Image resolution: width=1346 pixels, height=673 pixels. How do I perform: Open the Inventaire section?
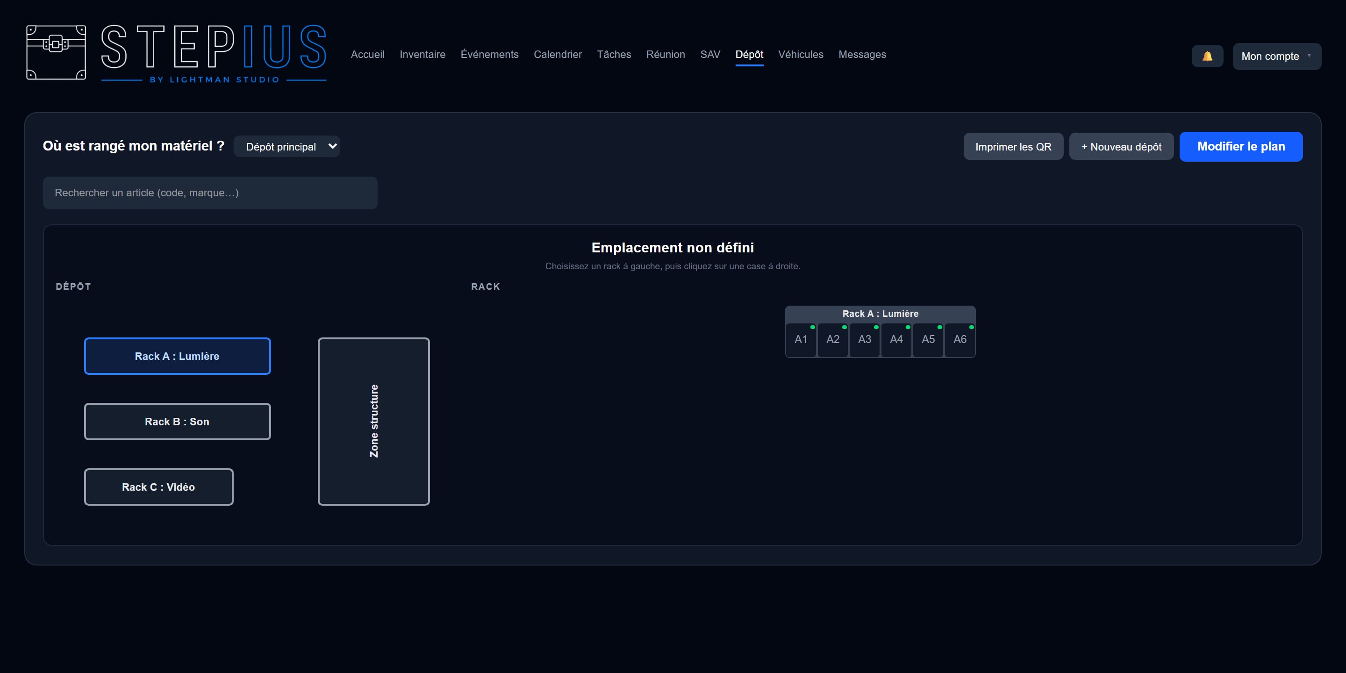[x=422, y=54]
